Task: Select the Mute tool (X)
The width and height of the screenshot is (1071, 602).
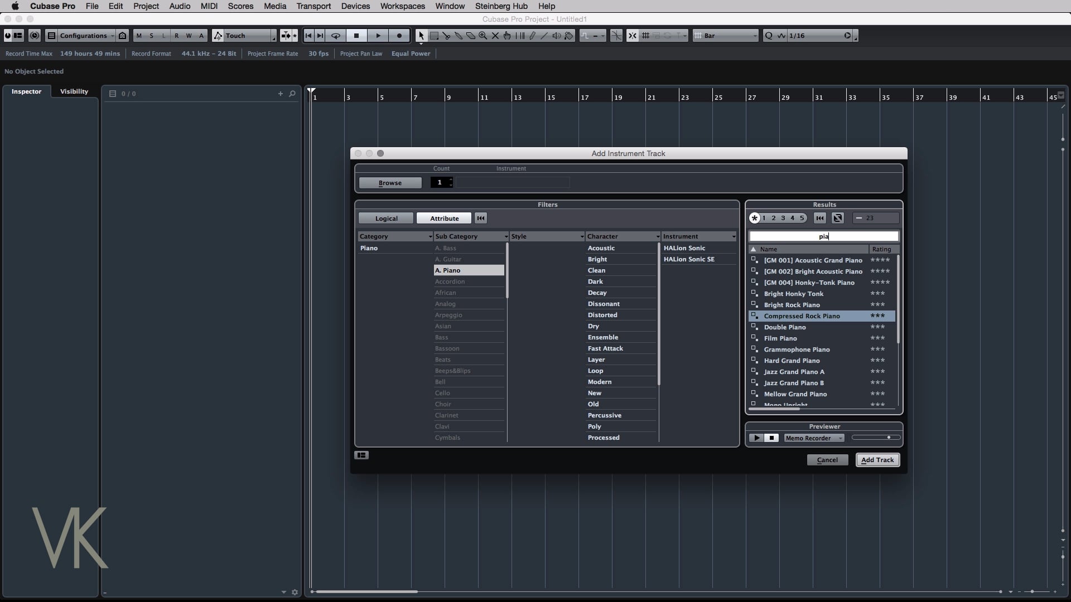Action: click(495, 36)
